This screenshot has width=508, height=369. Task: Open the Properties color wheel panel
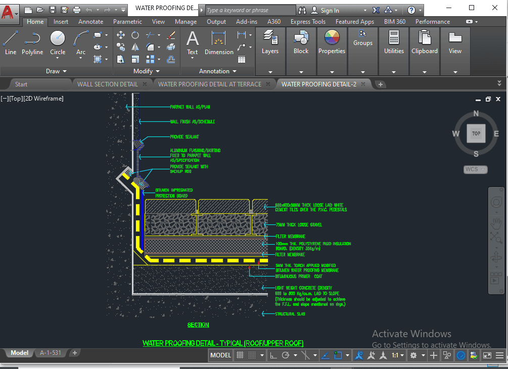point(332,42)
